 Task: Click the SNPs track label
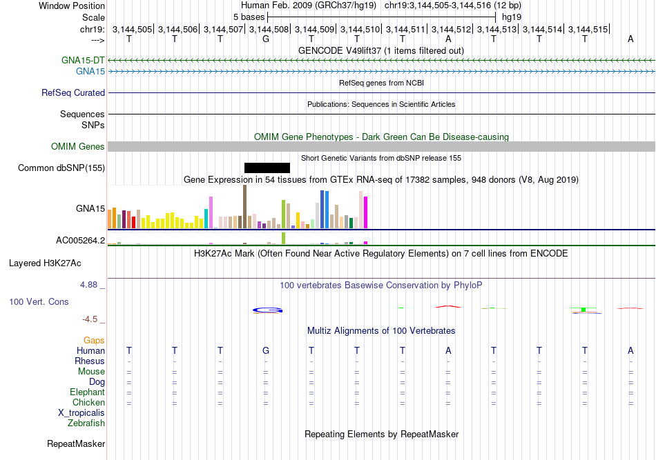click(x=93, y=126)
